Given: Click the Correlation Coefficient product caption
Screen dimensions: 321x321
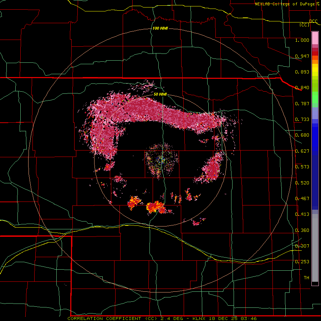Looking at the screenshot, I should [162, 319].
